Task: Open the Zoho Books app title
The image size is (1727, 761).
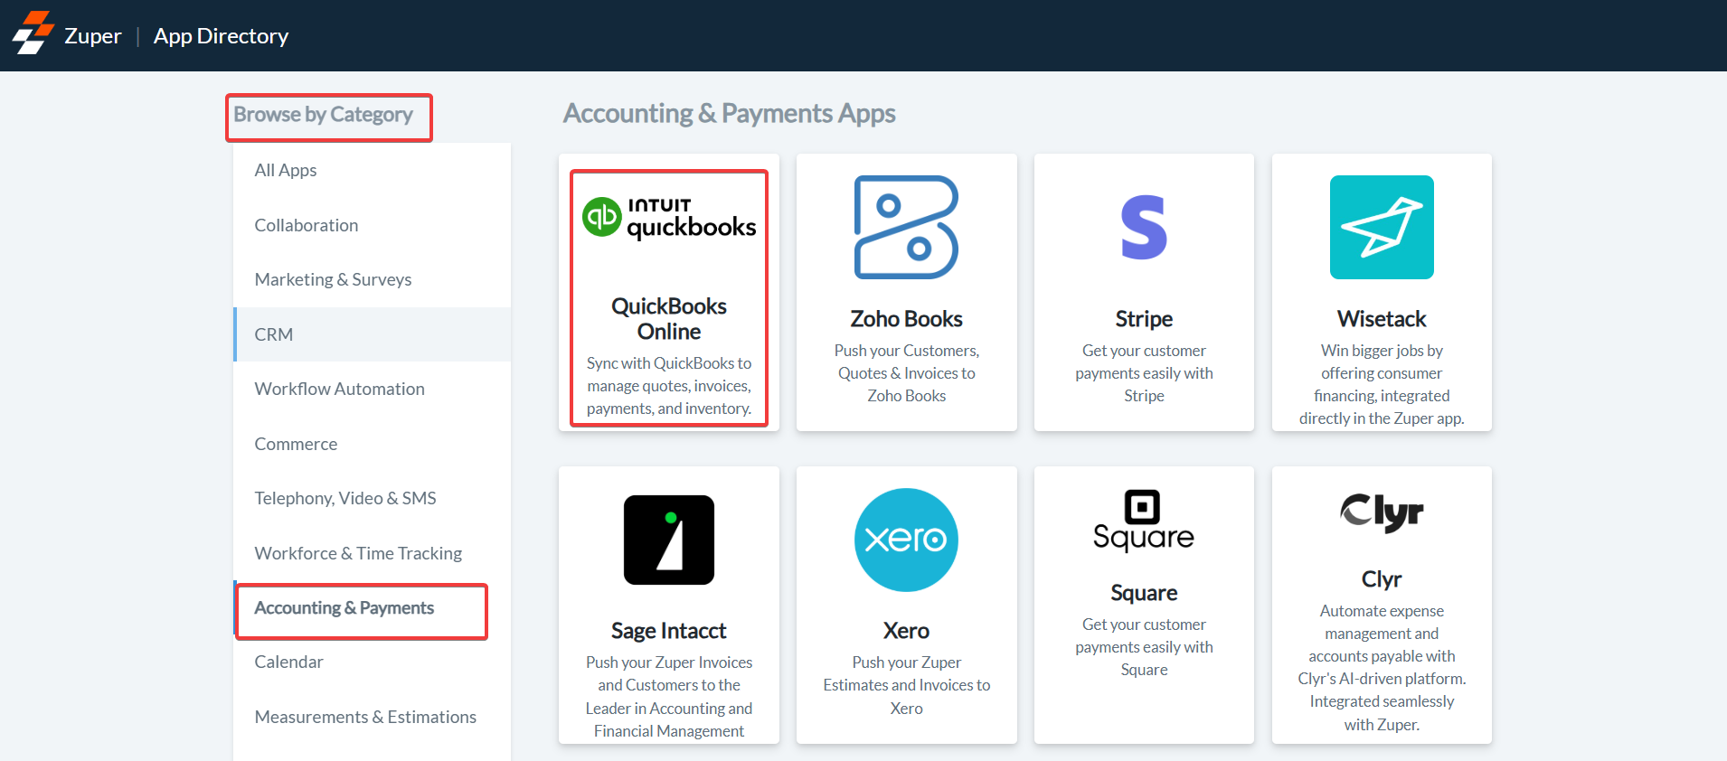Action: 906,319
